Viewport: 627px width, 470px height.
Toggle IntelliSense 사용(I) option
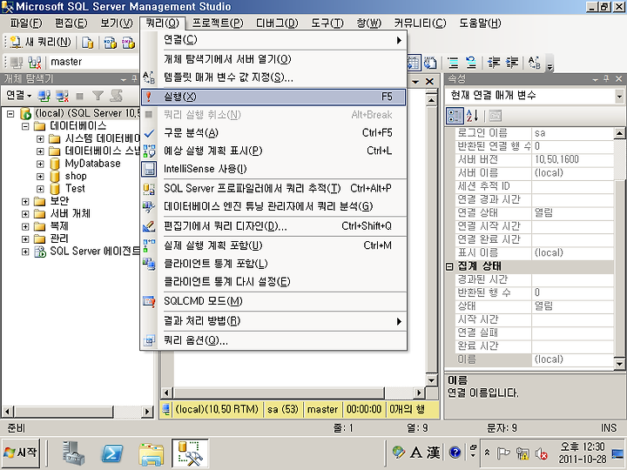[x=273, y=169]
